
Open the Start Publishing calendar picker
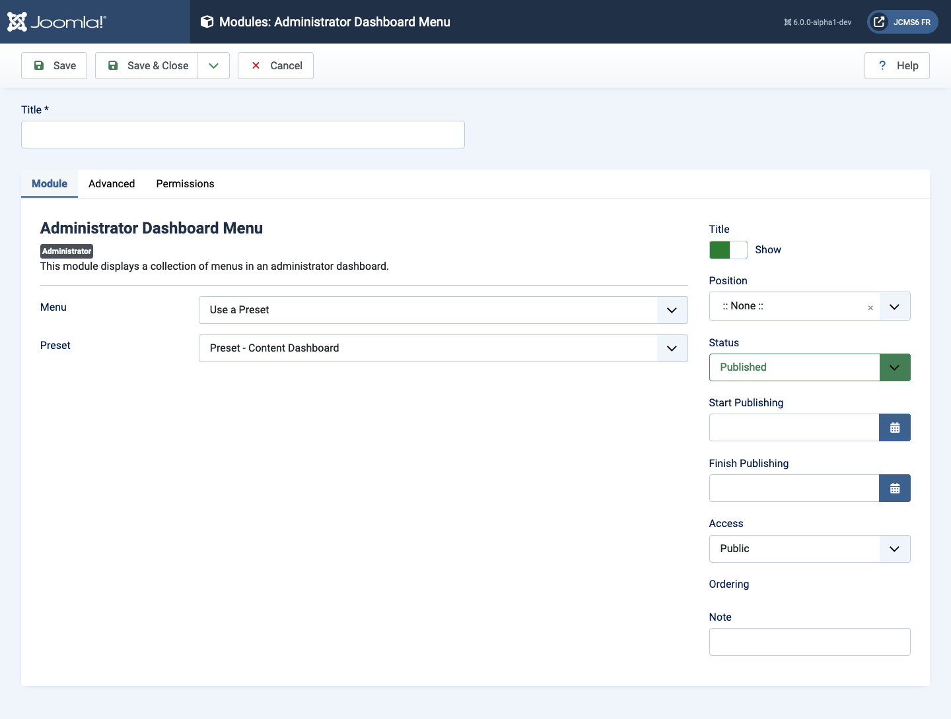895,427
